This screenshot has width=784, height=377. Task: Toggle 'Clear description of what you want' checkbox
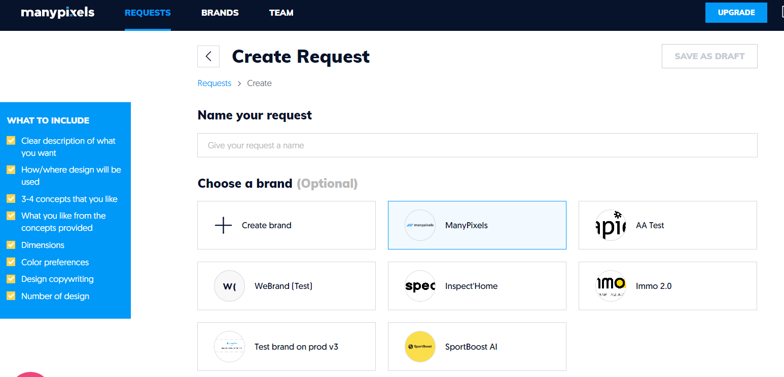(11, 141)
